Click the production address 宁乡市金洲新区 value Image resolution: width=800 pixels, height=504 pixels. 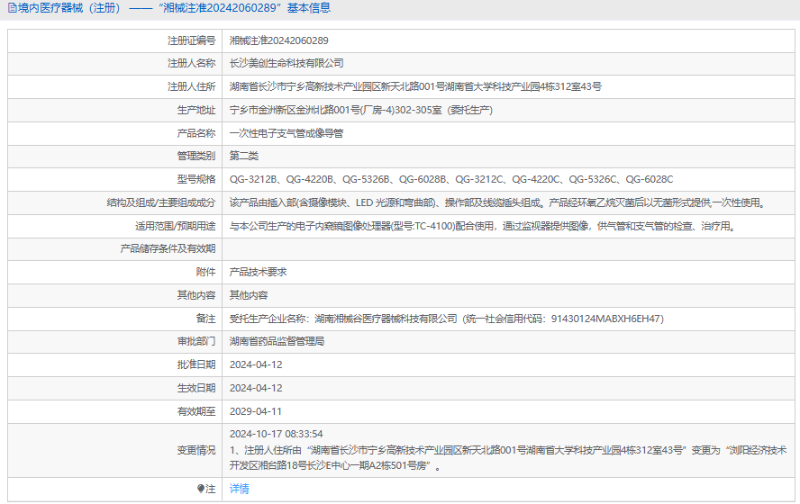(361, 110)
